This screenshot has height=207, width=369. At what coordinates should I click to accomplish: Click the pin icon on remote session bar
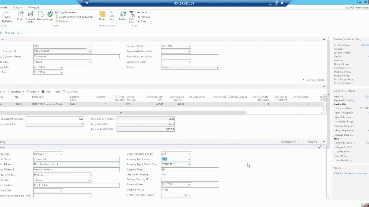coord(87,3)
